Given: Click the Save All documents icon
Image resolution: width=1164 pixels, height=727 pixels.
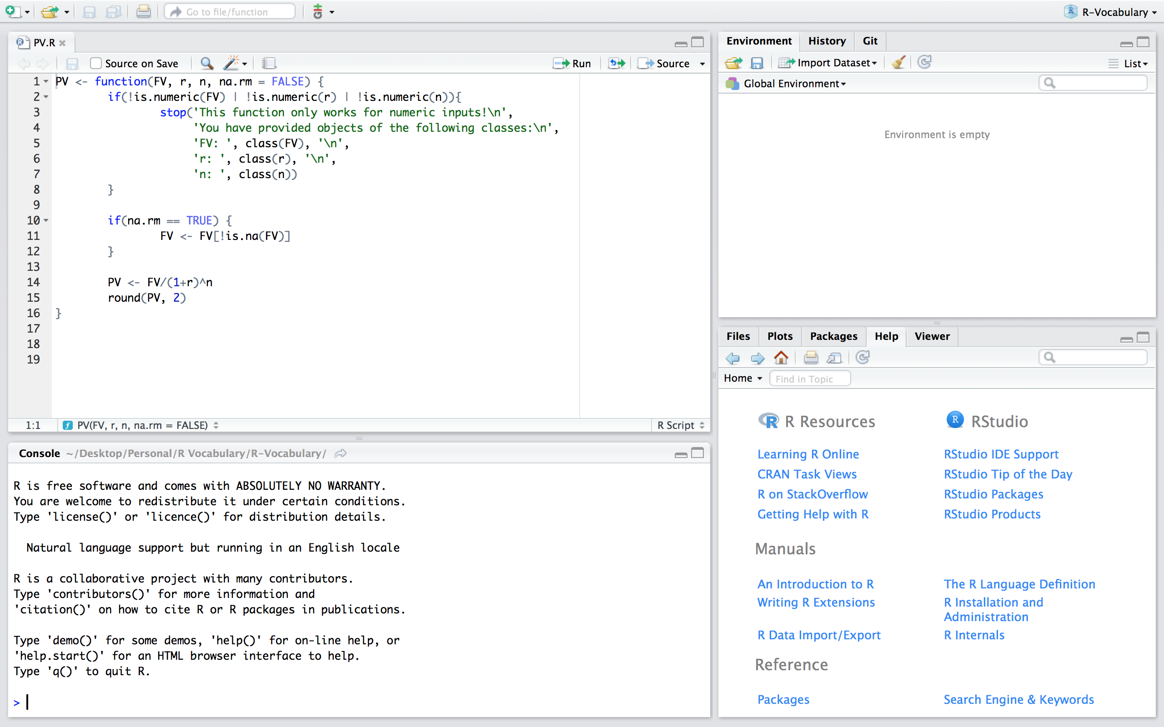Looking at the screenshot, I should [114, 11].
